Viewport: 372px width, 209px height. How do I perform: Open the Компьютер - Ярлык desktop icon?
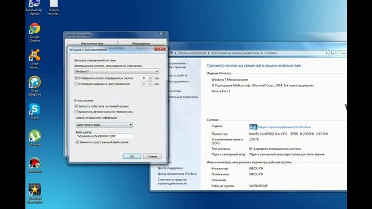coord(35,8)
